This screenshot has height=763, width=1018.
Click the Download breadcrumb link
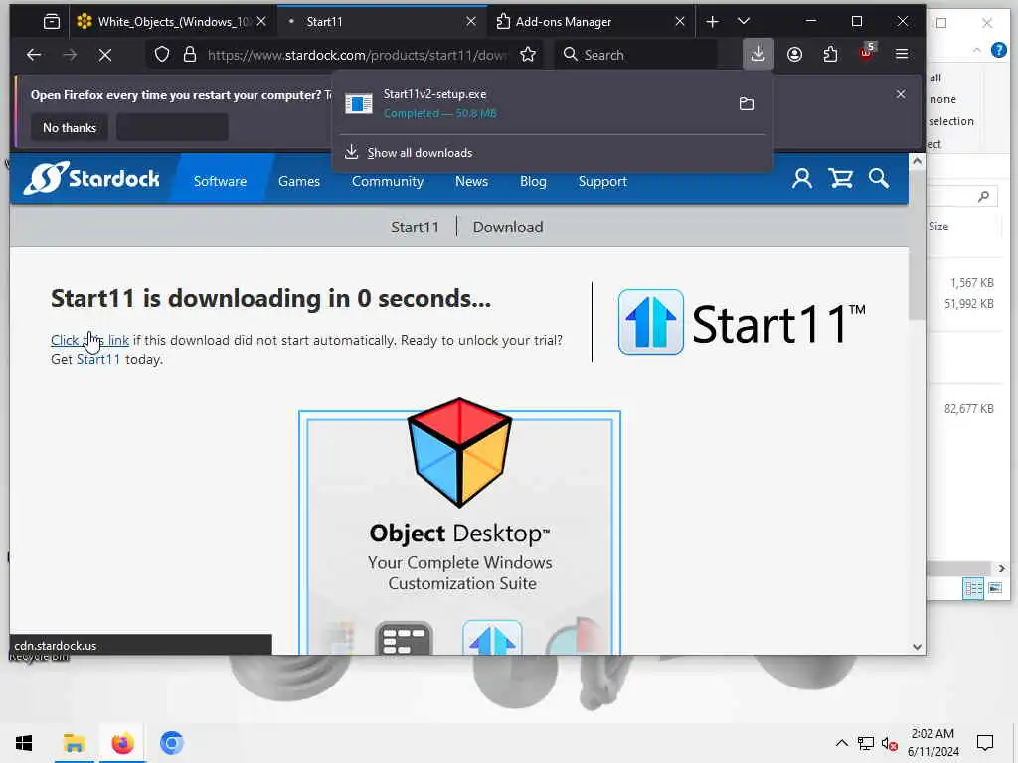coord(508,228)
